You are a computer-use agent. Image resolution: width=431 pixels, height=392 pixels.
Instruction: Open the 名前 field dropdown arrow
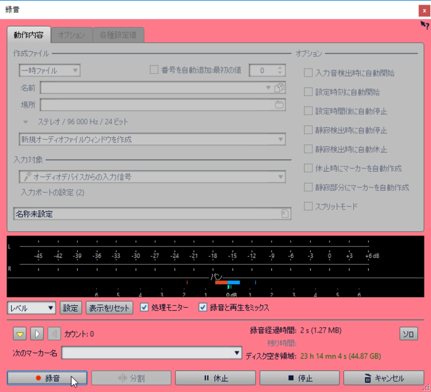click(x=268, y=88)
